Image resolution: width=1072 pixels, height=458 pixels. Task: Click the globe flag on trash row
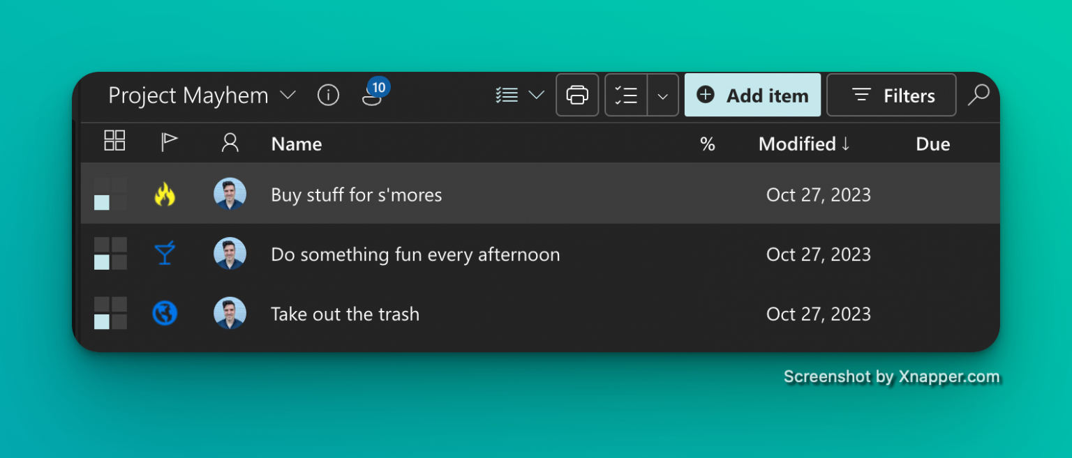coord(165,314)
